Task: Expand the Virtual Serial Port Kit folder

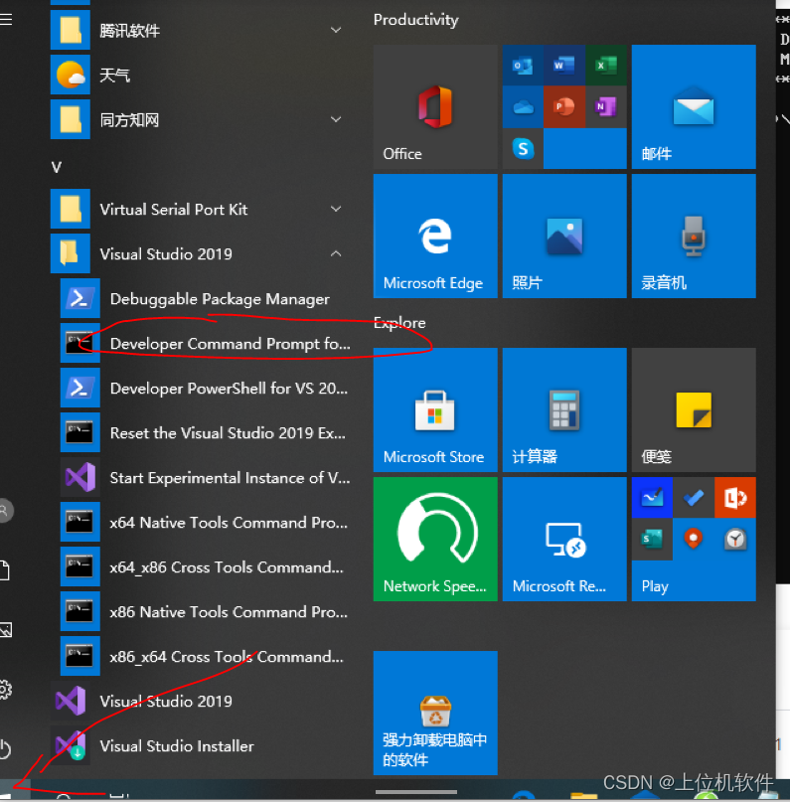Action: click(201, 209)
